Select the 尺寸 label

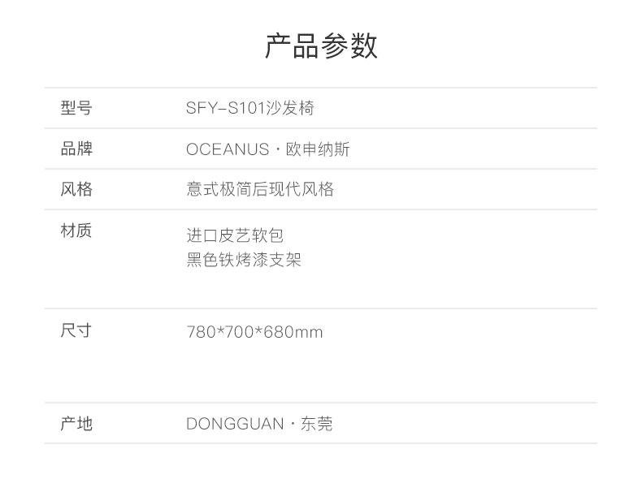[x=76, y=330]
